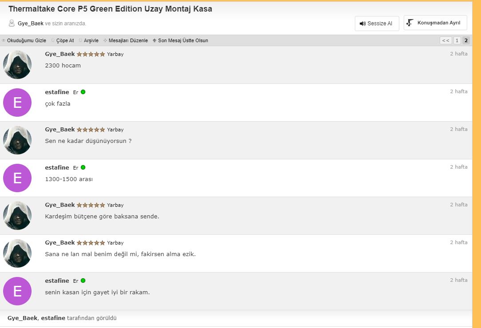
Task: Click the Okuduğumu Gizle eye icon
Action: (4, 40)
